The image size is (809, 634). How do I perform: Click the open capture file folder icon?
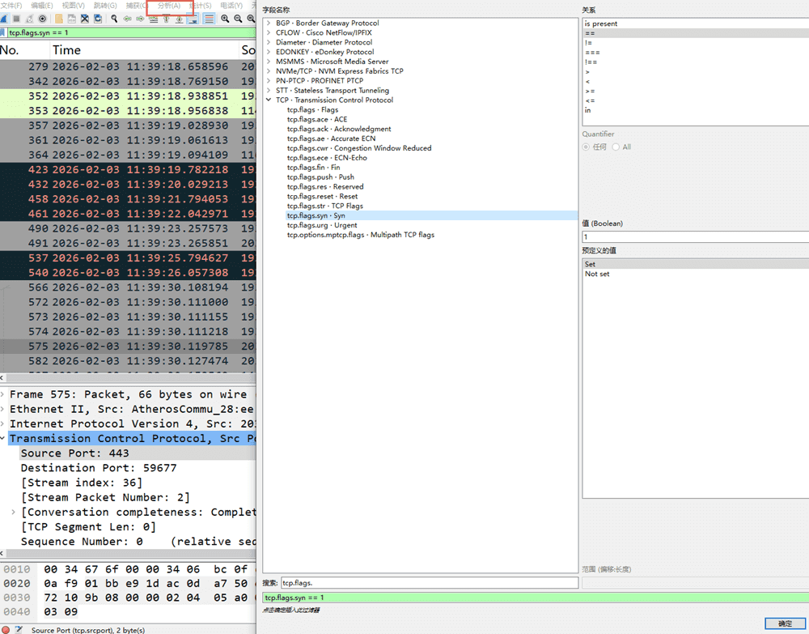(59, 19)
